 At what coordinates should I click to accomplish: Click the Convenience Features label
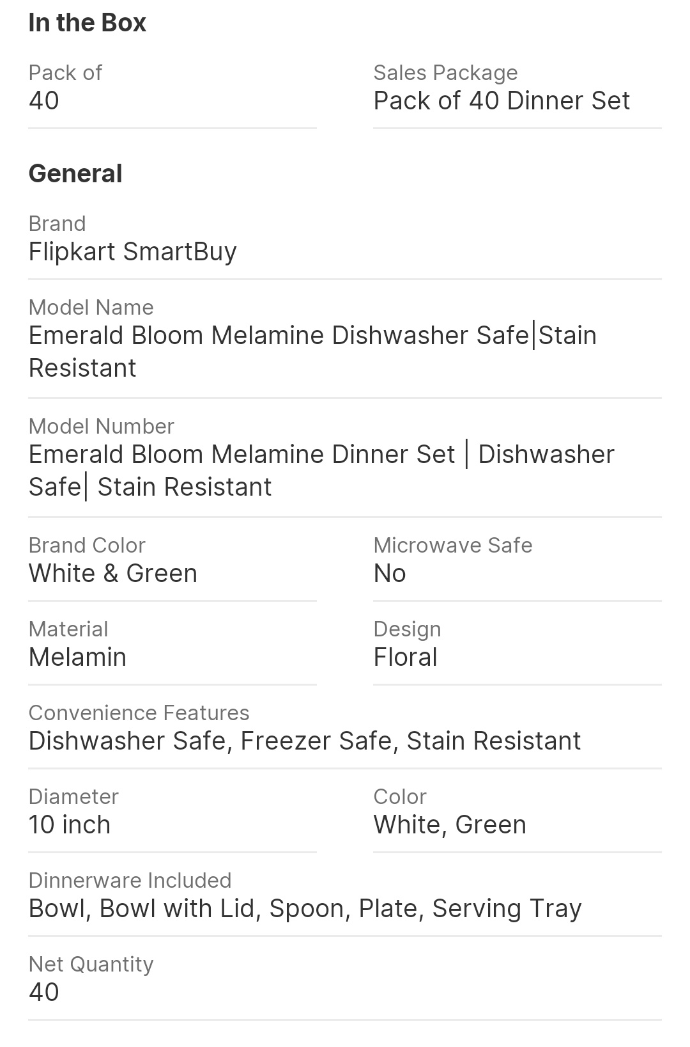tap(139, 713)
